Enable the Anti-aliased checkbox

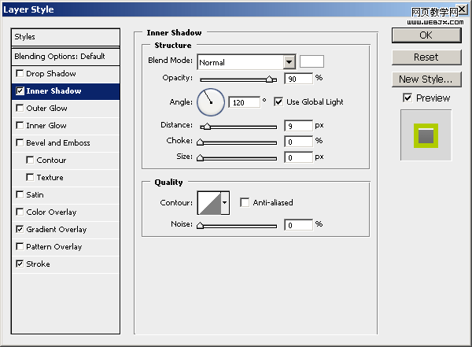245,202
